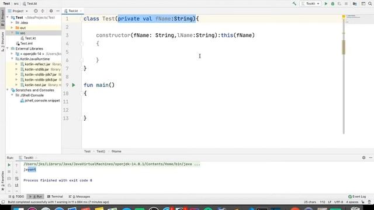Expand the out folder
Screen dimensions: 374x210
click(x=12, y=28)
